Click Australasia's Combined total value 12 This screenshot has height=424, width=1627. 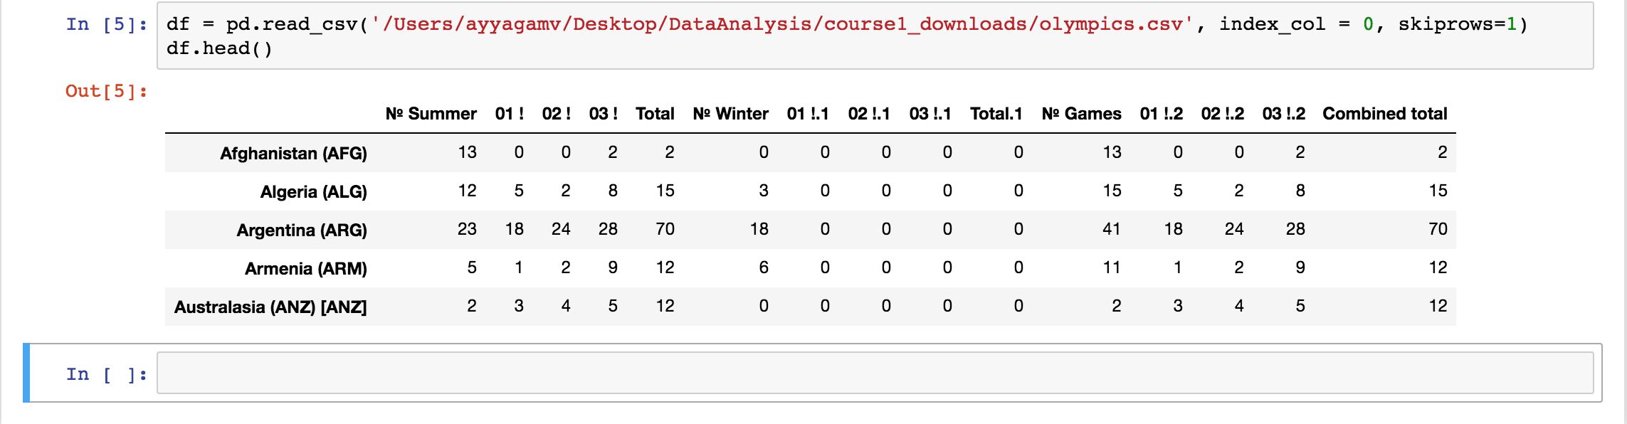pos(1438,306)
